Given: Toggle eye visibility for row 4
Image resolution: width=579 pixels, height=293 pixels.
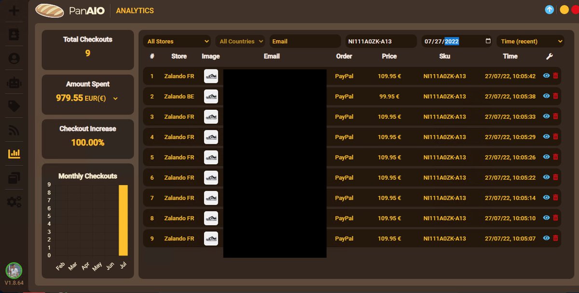Looking at the screenshot, I should [x=546, y=137].
